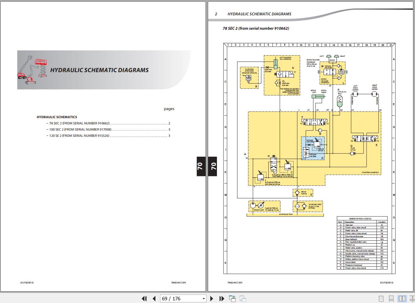Click the BRAKE RELEASE MANIFOLD label

(325, 81)
